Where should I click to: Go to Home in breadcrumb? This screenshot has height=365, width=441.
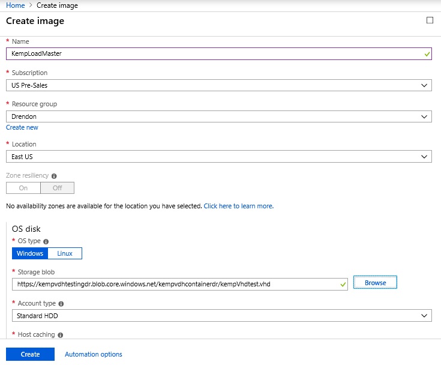click(16, 5)
